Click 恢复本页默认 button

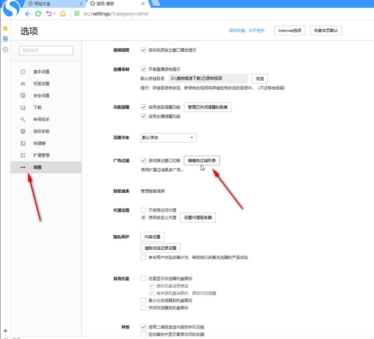pyautogui.click(x=326, y=30)
